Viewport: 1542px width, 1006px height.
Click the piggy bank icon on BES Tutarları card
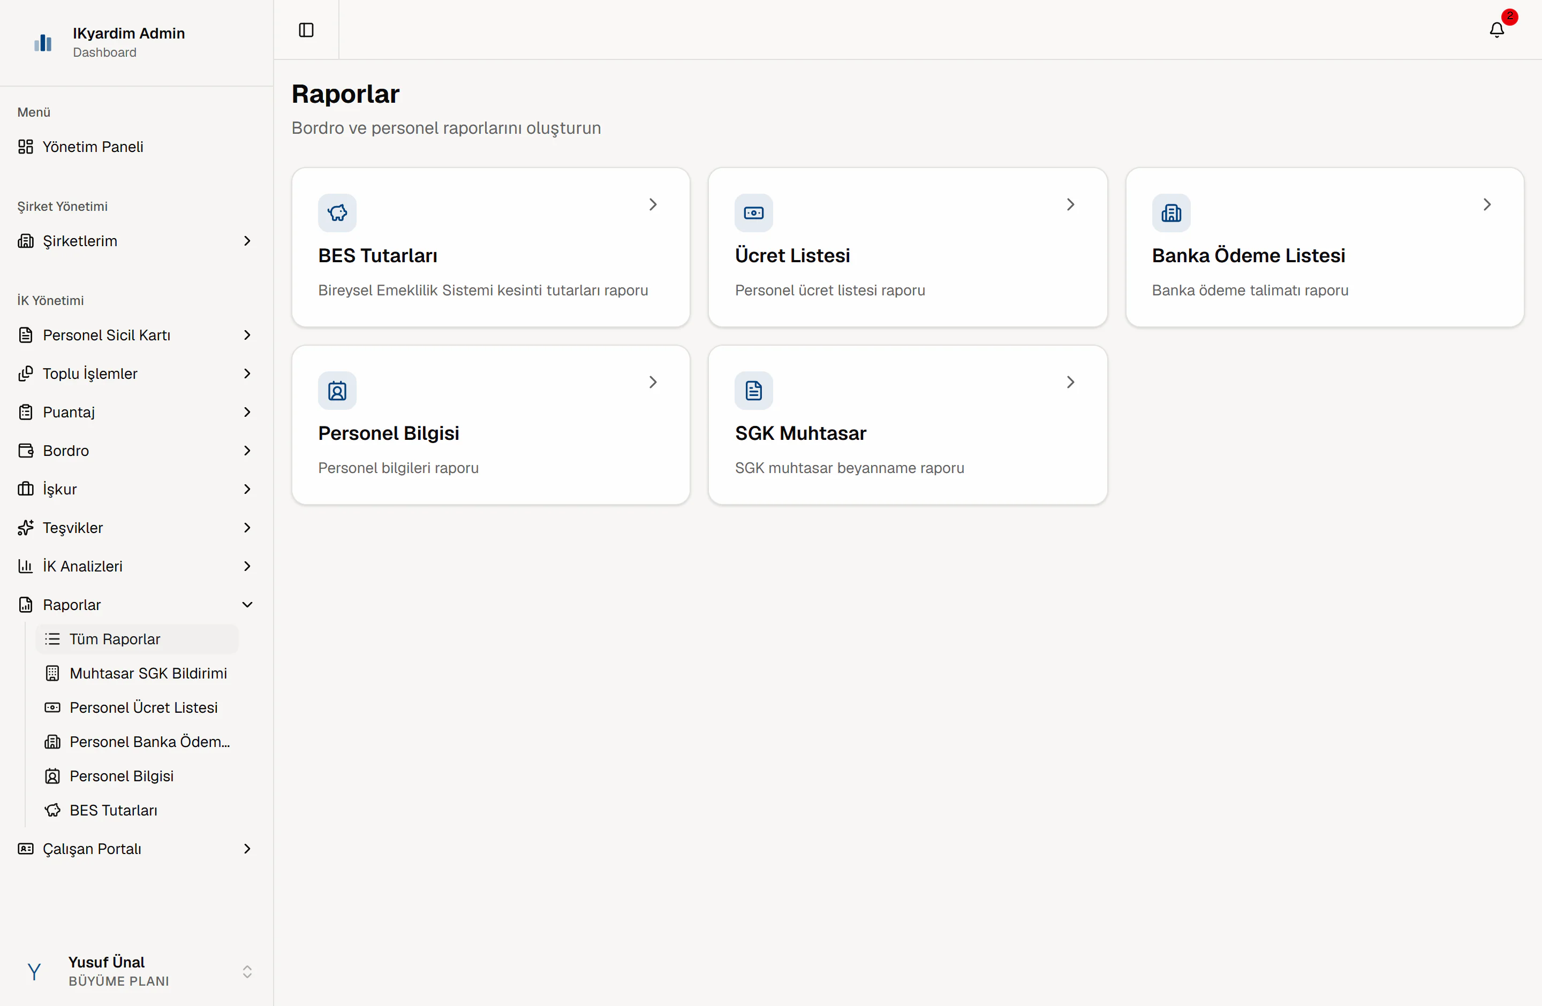(x=337, y=212)
